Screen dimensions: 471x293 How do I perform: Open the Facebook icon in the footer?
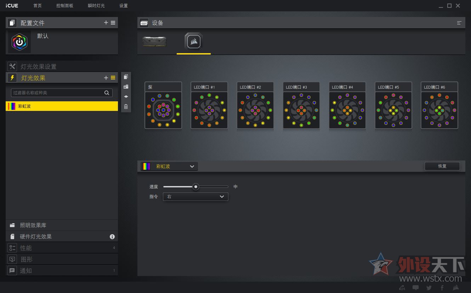click(x=442, y=288)
